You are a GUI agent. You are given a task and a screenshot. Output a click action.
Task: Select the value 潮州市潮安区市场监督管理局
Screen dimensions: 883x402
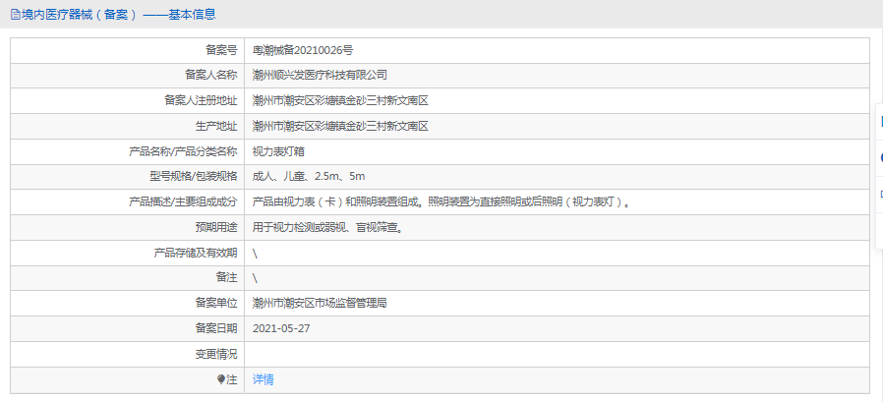point(320,303)
